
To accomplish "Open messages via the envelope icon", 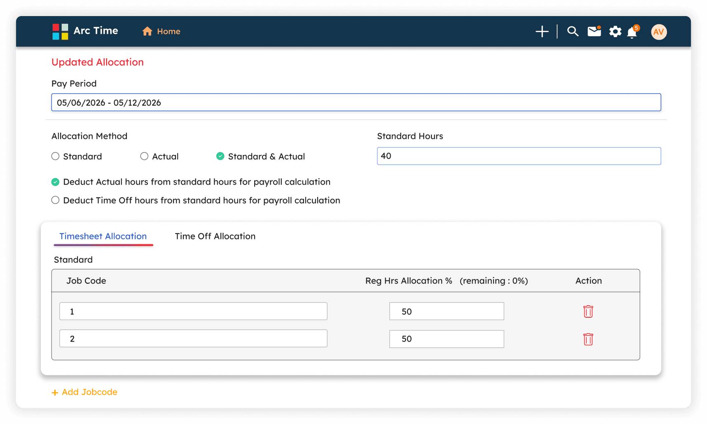I will click(x=594, y=31).
